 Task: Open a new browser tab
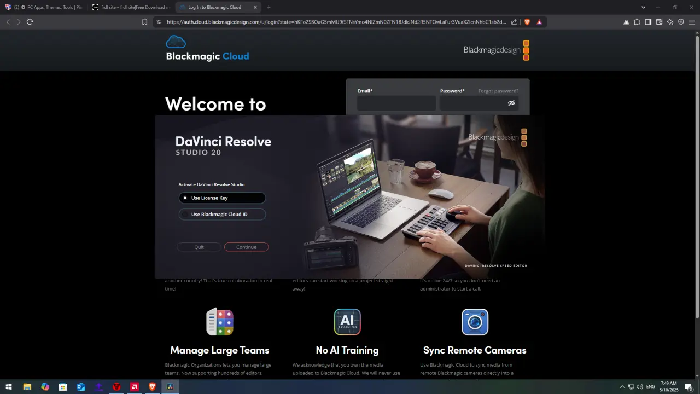point(269,7)
